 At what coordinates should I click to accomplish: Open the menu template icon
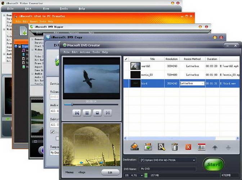(201, 147)
